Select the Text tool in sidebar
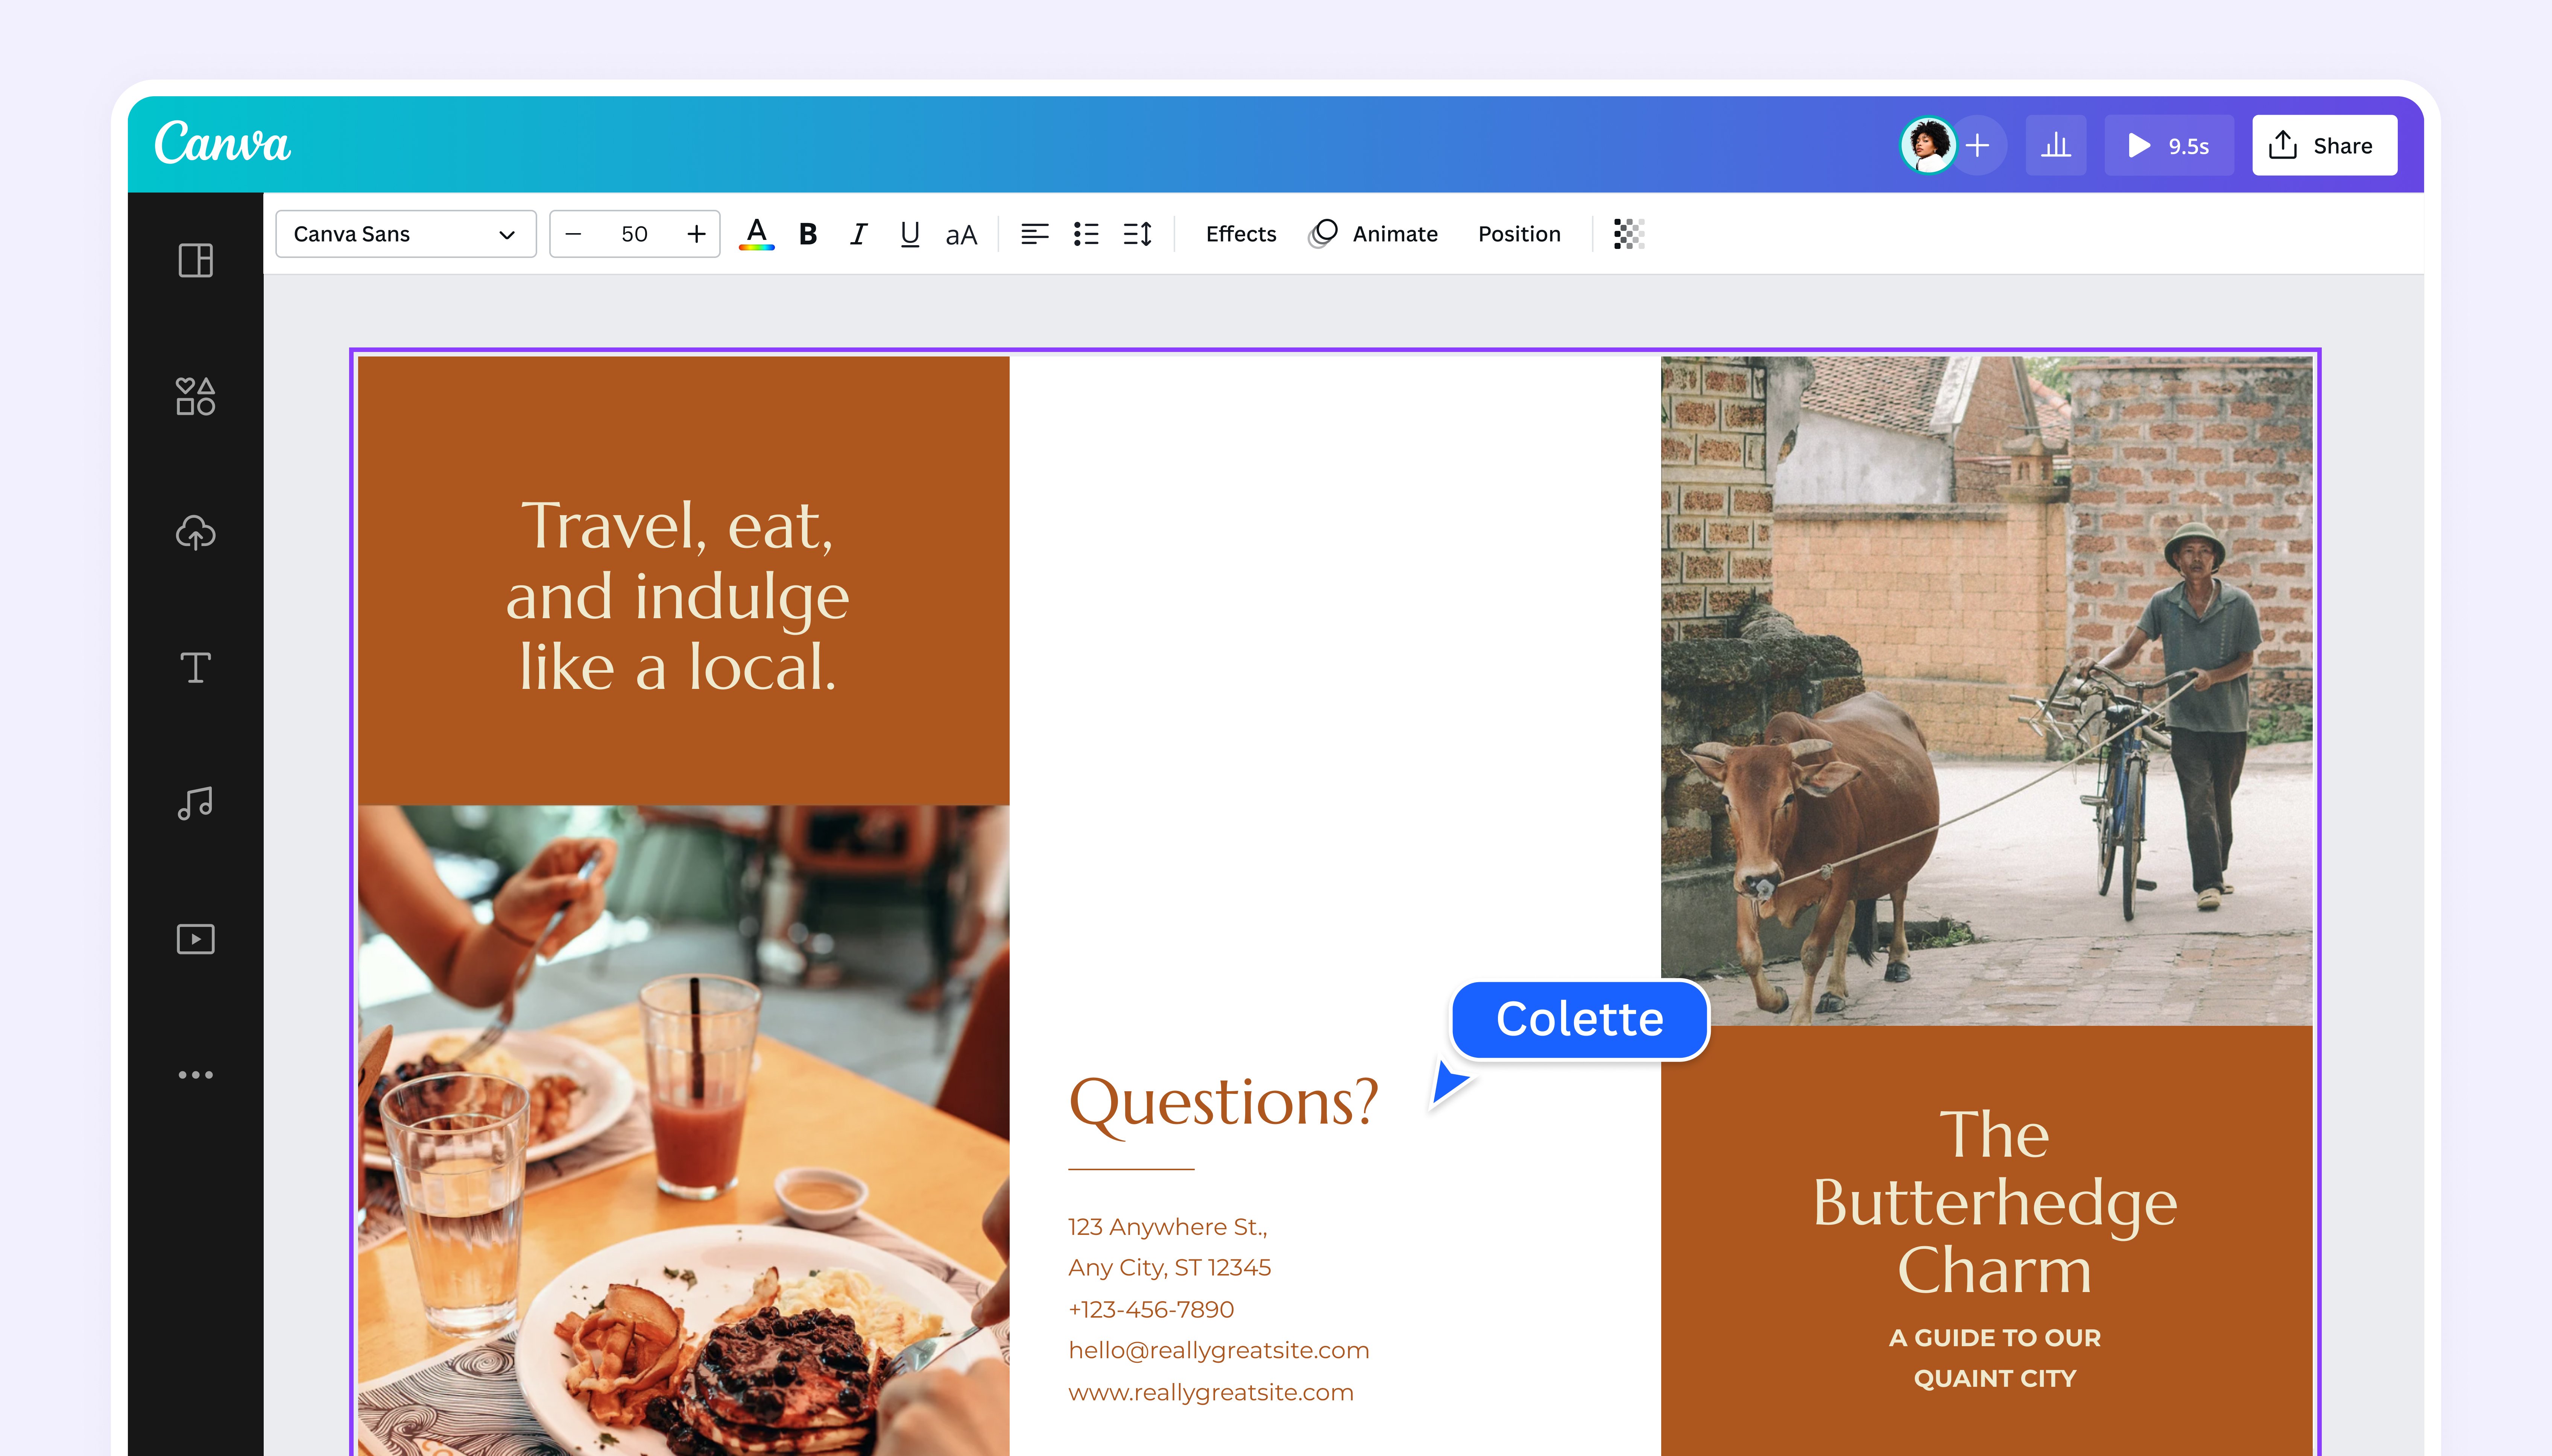 pyautogui.click(x=195, y=668)
